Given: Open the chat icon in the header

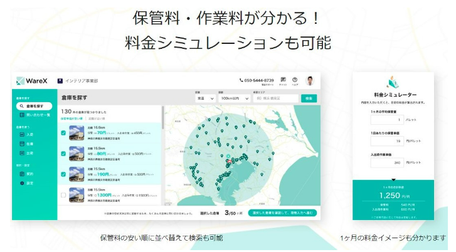Looking at the screenshot, I should click(283, 80).
